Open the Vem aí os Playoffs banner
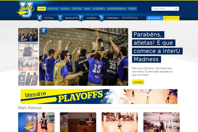The image size is (198, 132). pyautogui.click(x=99, y=96)
